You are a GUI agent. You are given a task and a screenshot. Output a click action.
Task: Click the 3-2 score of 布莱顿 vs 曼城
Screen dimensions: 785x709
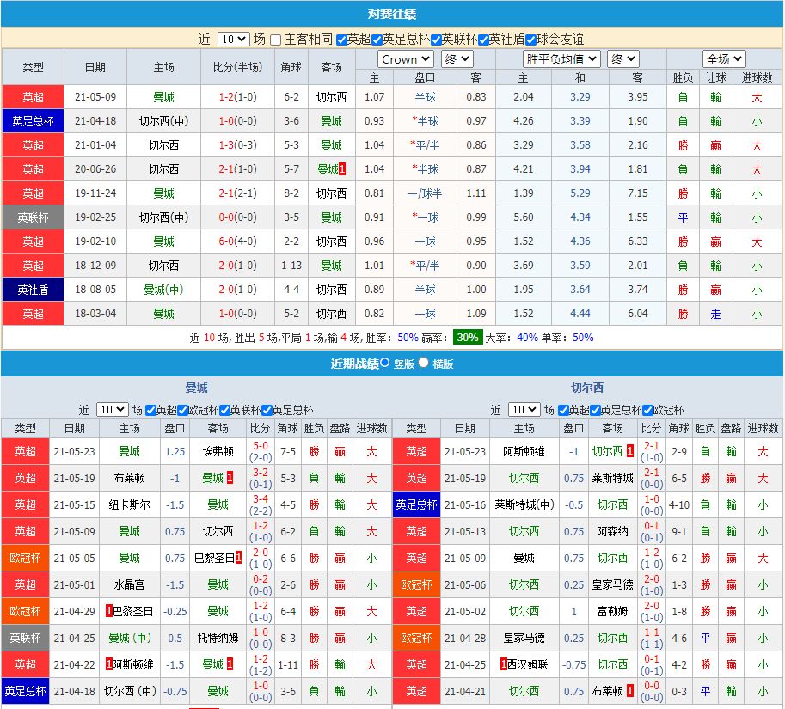point(261,473)
